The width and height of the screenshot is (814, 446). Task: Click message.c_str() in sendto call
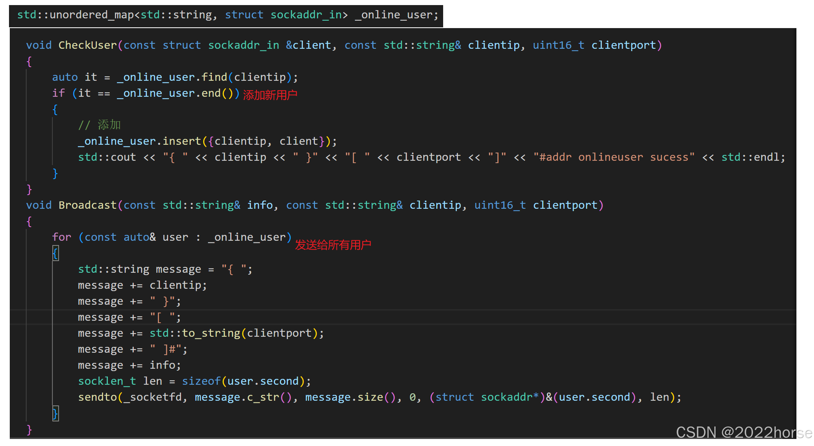(243, 397)
